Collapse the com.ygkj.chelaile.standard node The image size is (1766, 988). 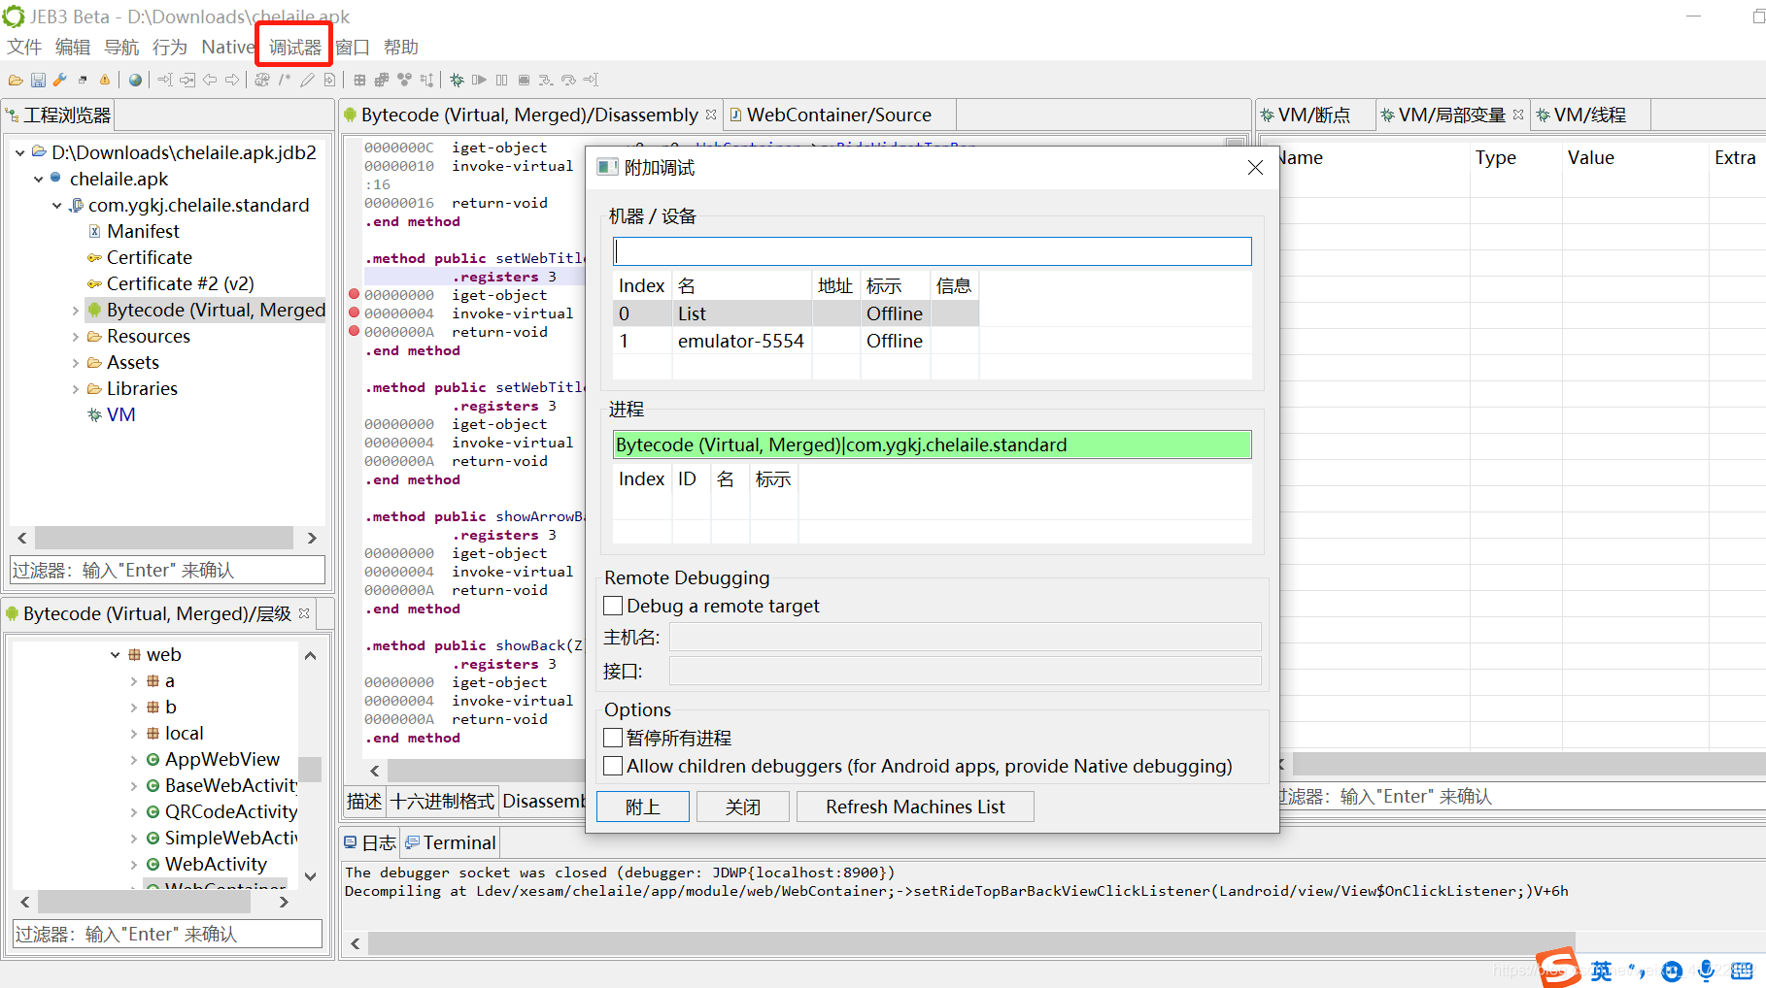pyautogui.click(x=56, y=205)
